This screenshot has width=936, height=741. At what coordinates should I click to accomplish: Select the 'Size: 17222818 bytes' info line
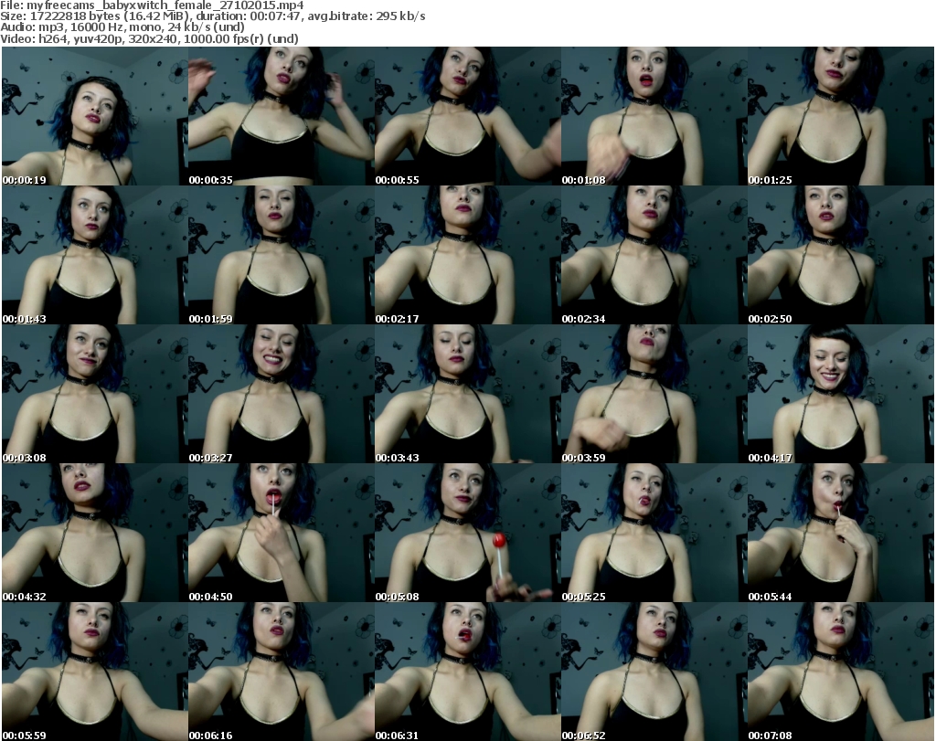pos(212,16)
